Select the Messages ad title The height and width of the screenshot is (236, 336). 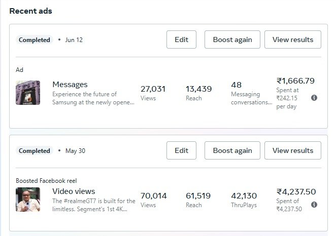(70, 85)
